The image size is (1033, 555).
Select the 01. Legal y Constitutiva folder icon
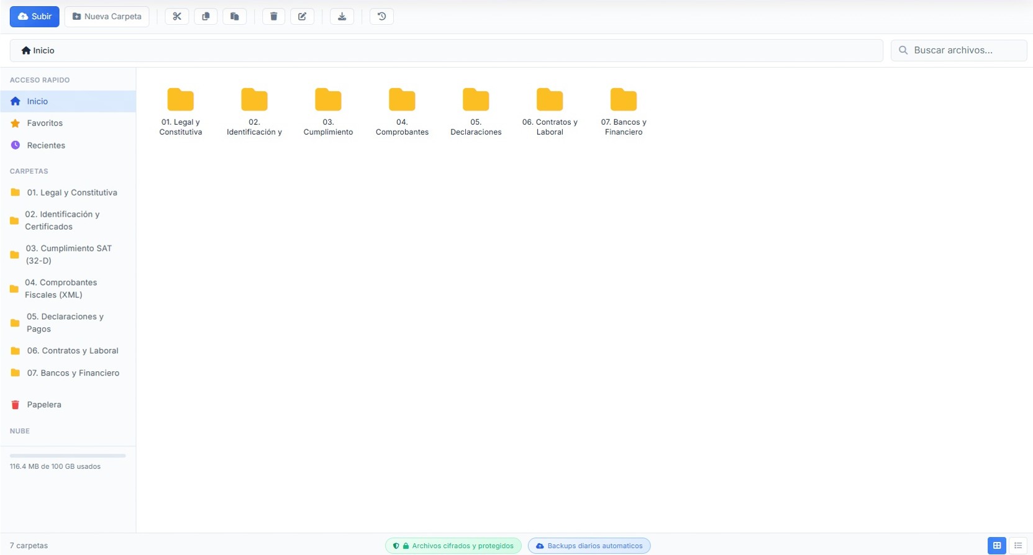pos(181,100)
